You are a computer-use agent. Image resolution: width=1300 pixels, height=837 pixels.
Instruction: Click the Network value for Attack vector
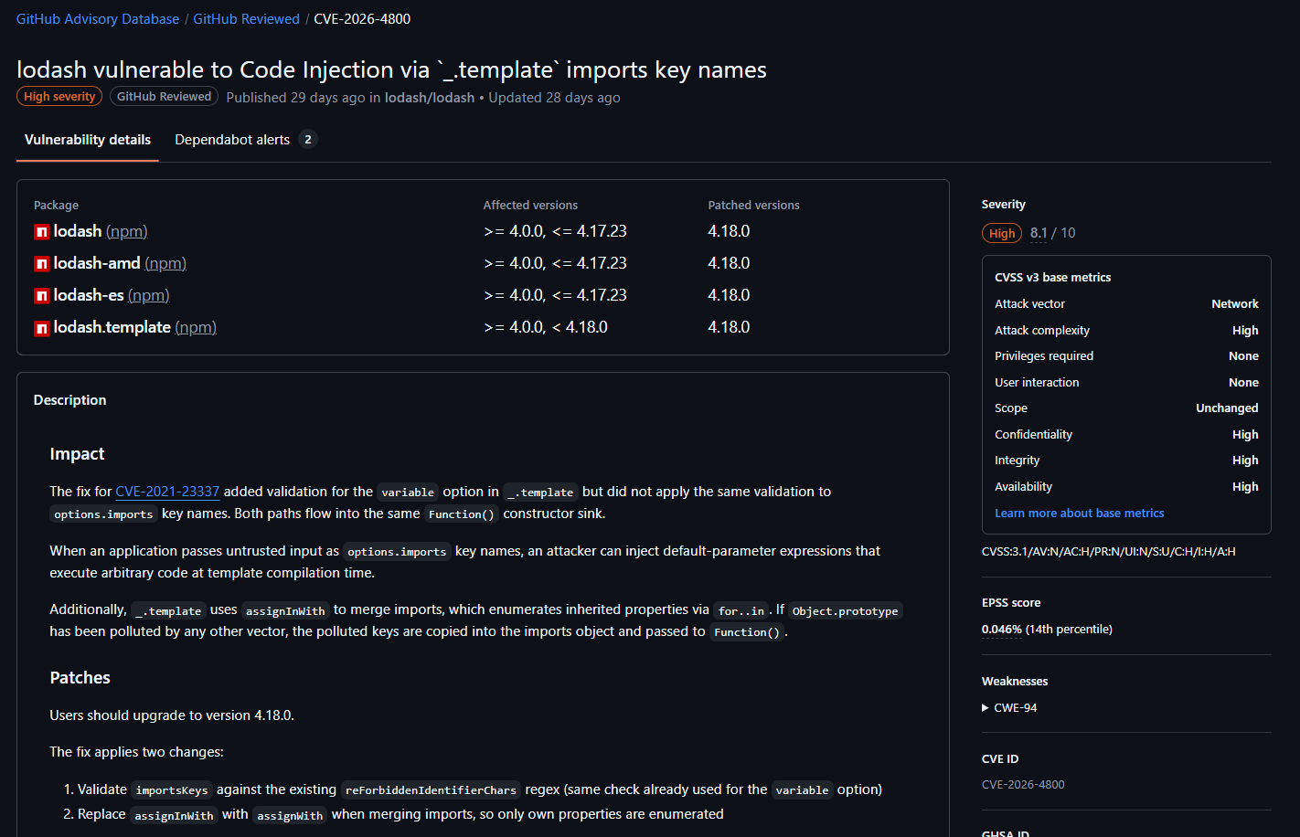pos(1235,304)
